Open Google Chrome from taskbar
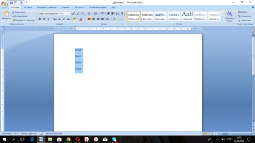Screen dimensions: 255x143 pyautogui.click(x=68, y=139)
